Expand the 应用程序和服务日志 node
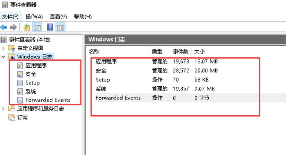Screen dimensions: 286x155 3,109
